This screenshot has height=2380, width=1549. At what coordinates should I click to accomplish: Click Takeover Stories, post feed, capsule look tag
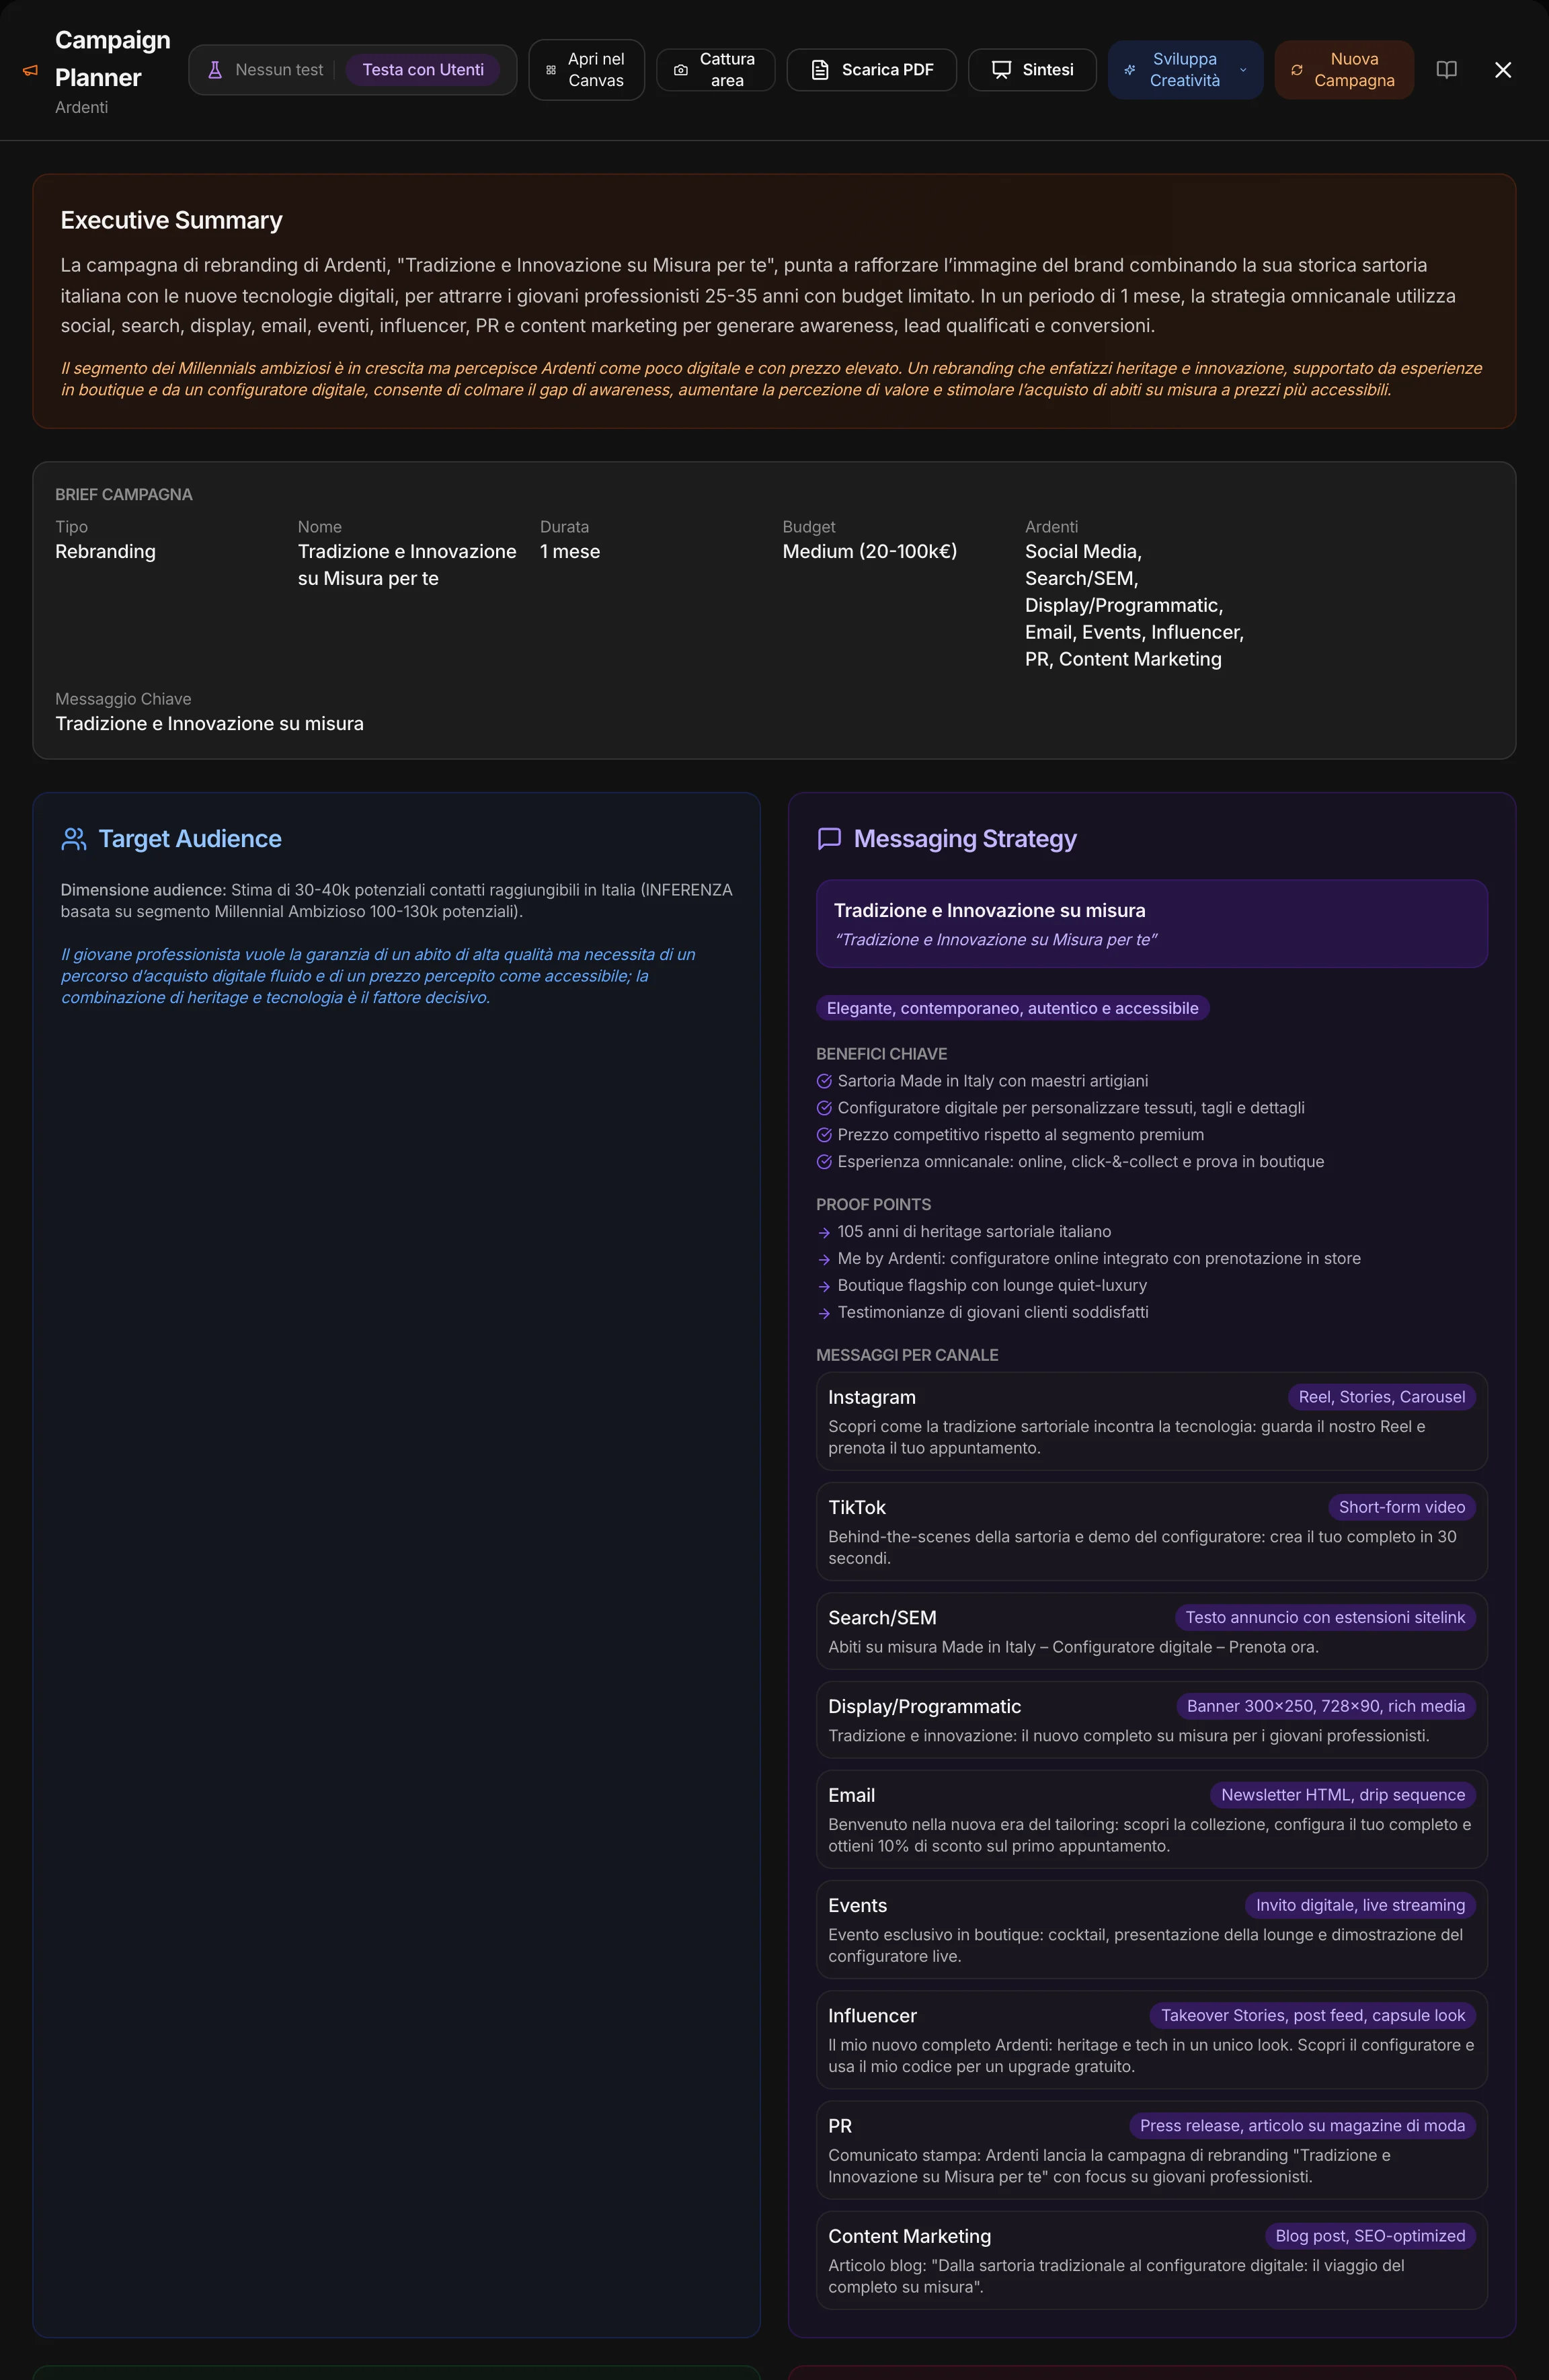pos(1313,2015)
